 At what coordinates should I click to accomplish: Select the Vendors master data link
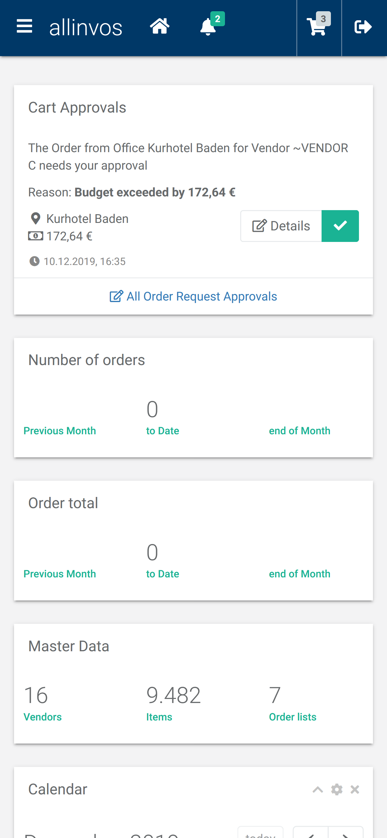coord(43,717)
